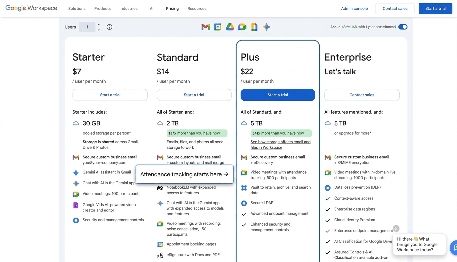
Task: Start a trial for the Standard plan
Action: pyautogui.click(x=194, y=95)
